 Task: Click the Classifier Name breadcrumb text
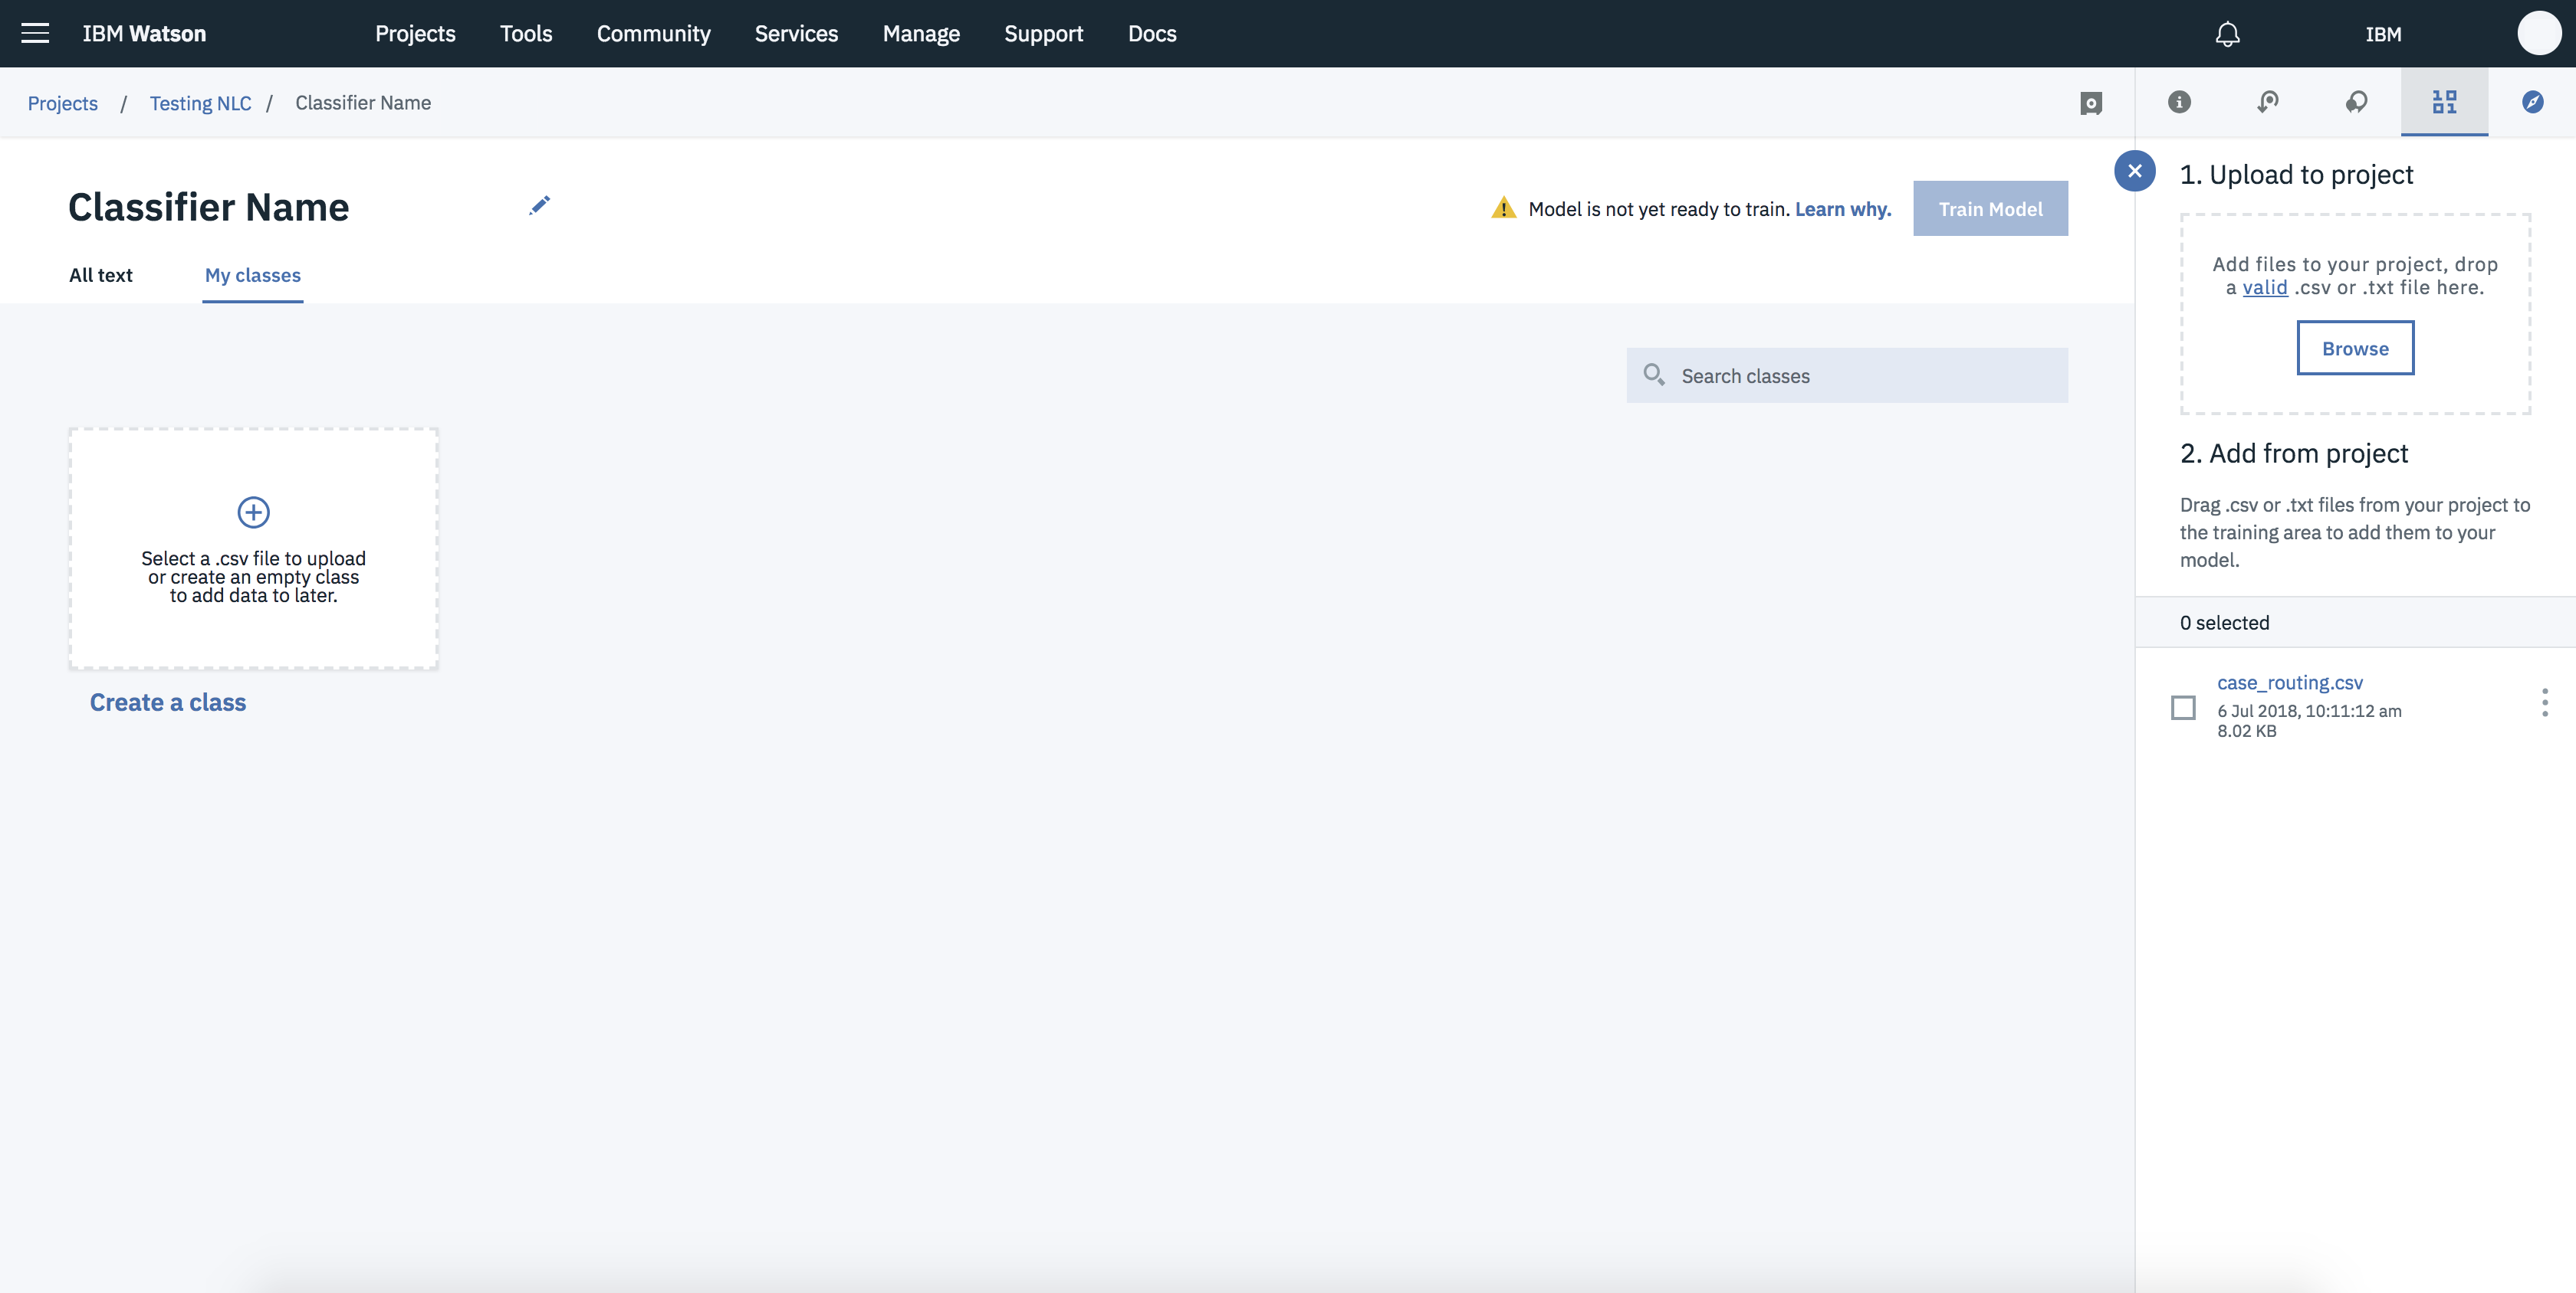point(363,103)
